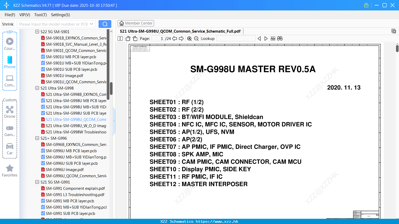The width and height of the screenshot is (399, 224).
Task: Open the Settings(S) menu
Action: pos(61,15)
